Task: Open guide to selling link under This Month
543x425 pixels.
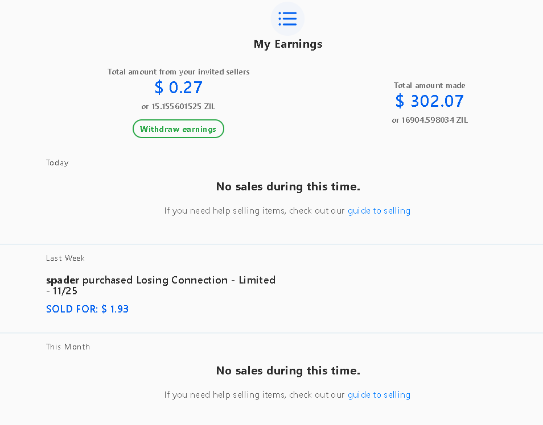Action: pos(379,394)
